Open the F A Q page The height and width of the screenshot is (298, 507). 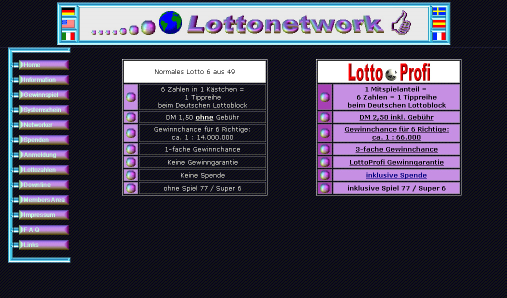click(x=43, y=230)
